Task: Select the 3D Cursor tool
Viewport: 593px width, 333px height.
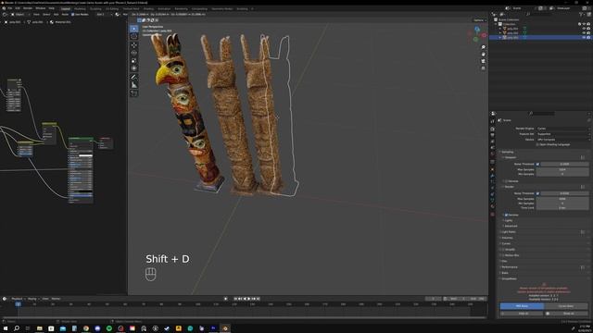Action: pos(133,36)
